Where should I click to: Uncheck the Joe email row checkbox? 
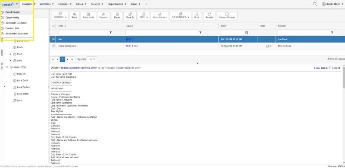[x=53, y=39]
